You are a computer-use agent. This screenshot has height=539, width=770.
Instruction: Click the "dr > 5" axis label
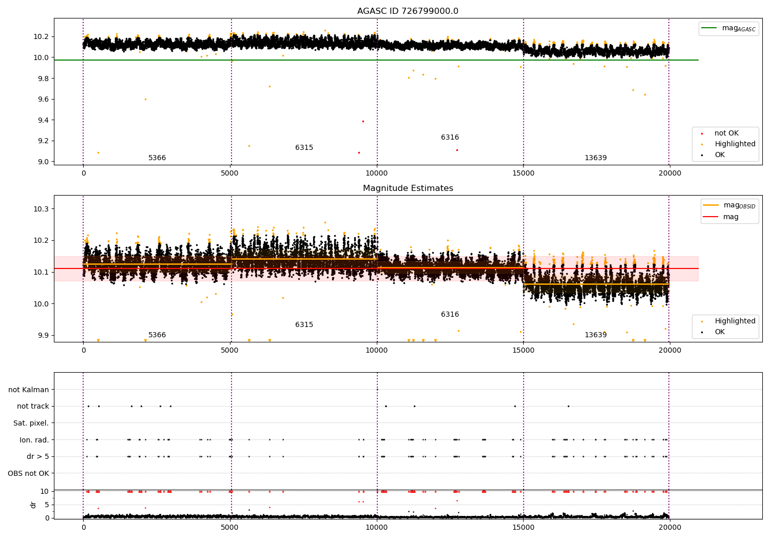[x=38, y=457]
